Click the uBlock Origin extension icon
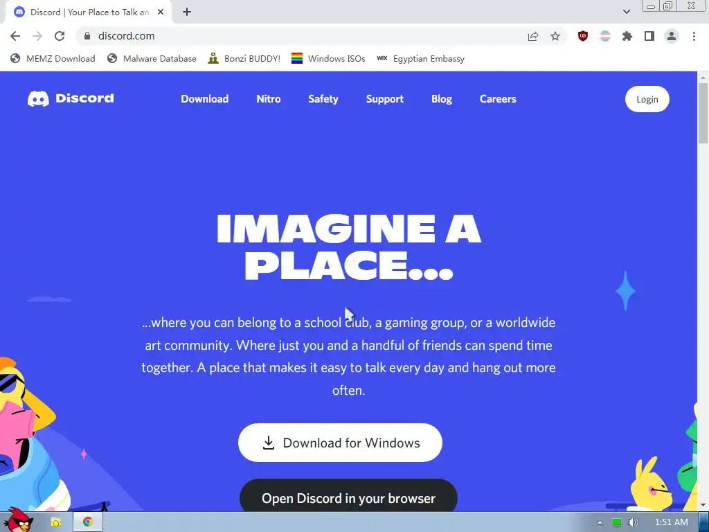The image size is (709, 532). [582, 36]
